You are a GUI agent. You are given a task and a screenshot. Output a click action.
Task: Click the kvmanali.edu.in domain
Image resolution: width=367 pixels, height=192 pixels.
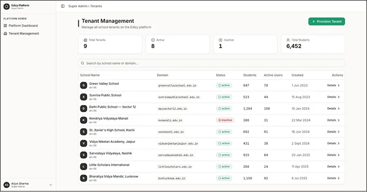[170, 121]
